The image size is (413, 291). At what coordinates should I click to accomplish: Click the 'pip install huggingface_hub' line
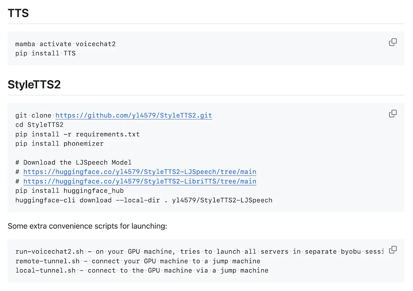[69, 191]
